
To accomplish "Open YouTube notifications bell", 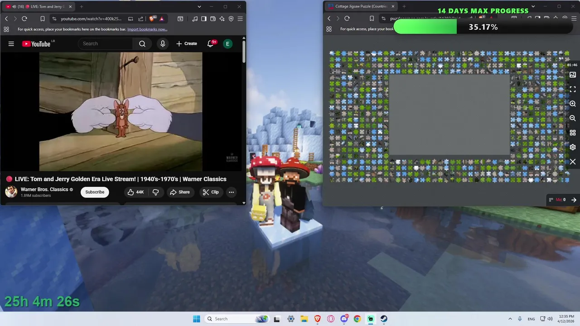I will [x=211, y=43].
